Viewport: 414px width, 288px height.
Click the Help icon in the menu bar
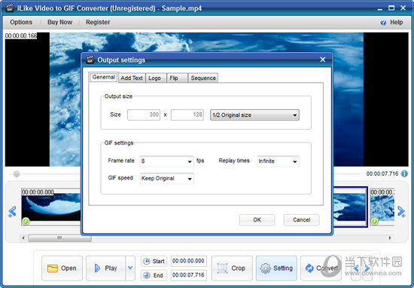point(383,23)
